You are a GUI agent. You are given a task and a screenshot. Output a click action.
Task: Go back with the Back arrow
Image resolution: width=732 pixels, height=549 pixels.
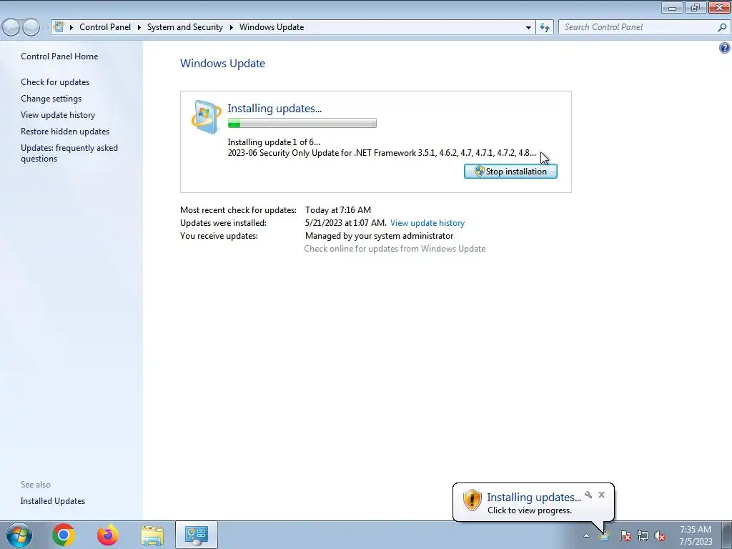(x=11, y=28)
